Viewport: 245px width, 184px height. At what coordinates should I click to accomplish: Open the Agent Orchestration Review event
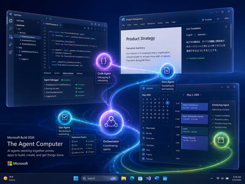(x=195, y=119)
